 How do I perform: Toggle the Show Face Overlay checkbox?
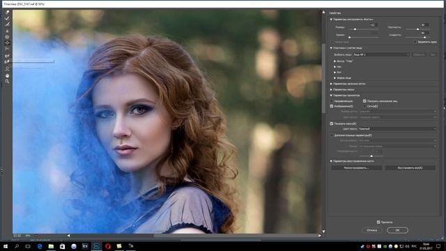[x=364, y=101]
